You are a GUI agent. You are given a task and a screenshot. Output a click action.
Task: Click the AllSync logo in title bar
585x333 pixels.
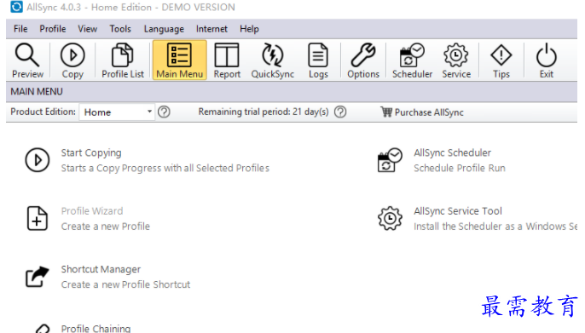pos(16,7)
